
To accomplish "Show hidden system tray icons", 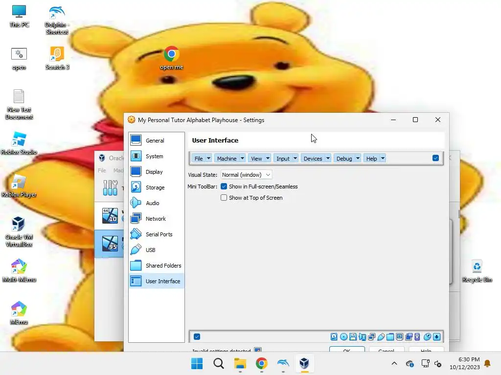I will [394, 363].
